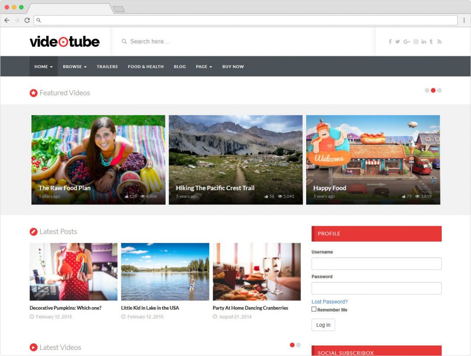Open the Food & Health menu item
Screen dimensions: 471x356
[x=146, y=67]
